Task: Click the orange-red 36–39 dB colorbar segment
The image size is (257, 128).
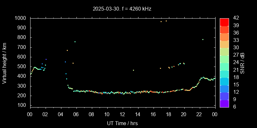Action: click(224, 29)
